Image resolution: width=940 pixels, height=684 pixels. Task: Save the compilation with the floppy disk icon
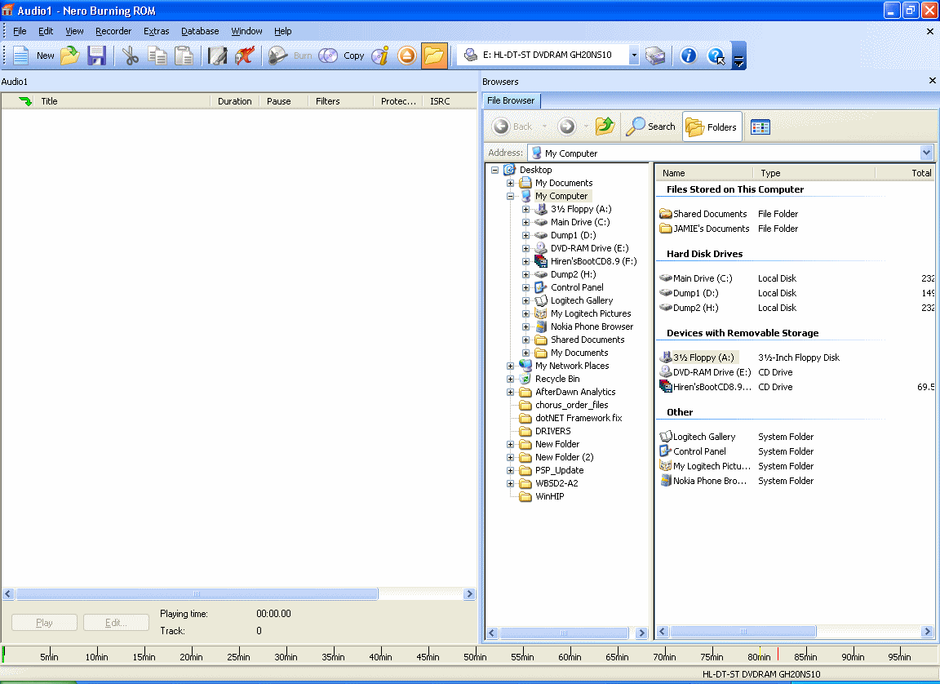(96, 56)
